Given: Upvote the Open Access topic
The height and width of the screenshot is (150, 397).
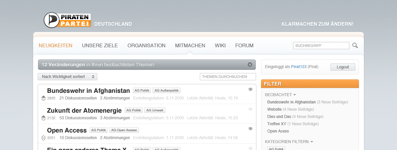Looking at the screenshot, I should [43, 136].
